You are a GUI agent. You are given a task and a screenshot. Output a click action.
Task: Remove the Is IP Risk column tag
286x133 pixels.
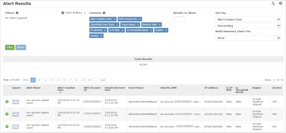pos(122,30)
